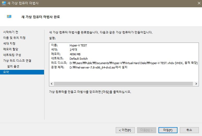The image size is (202, 136).
Task: Click the 설명: label above summary box
Action: click(52, 38)
